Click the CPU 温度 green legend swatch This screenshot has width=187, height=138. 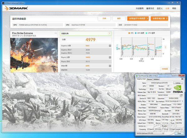(x=146, y=33)
